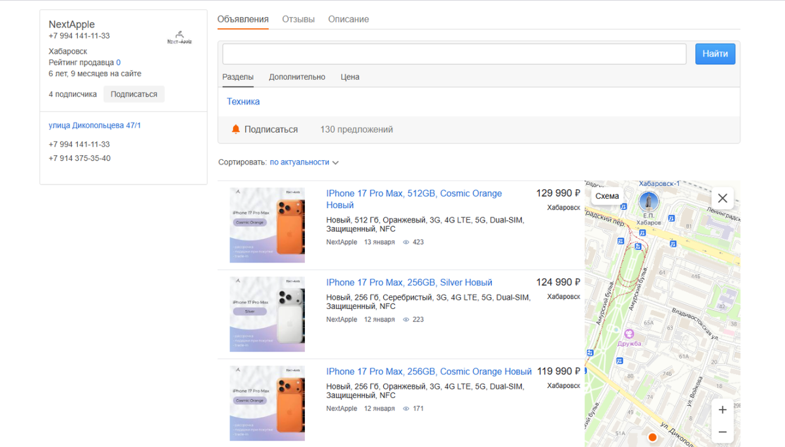Click 6 лет, 9 месяцев на сайте text
Image resolution: width=785 pixels, height=447 pixels.
click(95, 74)
